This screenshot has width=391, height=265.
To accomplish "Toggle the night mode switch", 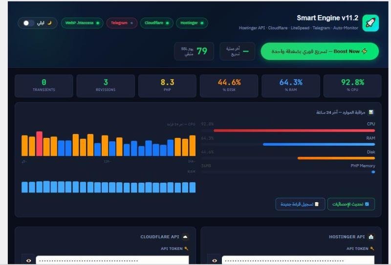I will (28, 23).
